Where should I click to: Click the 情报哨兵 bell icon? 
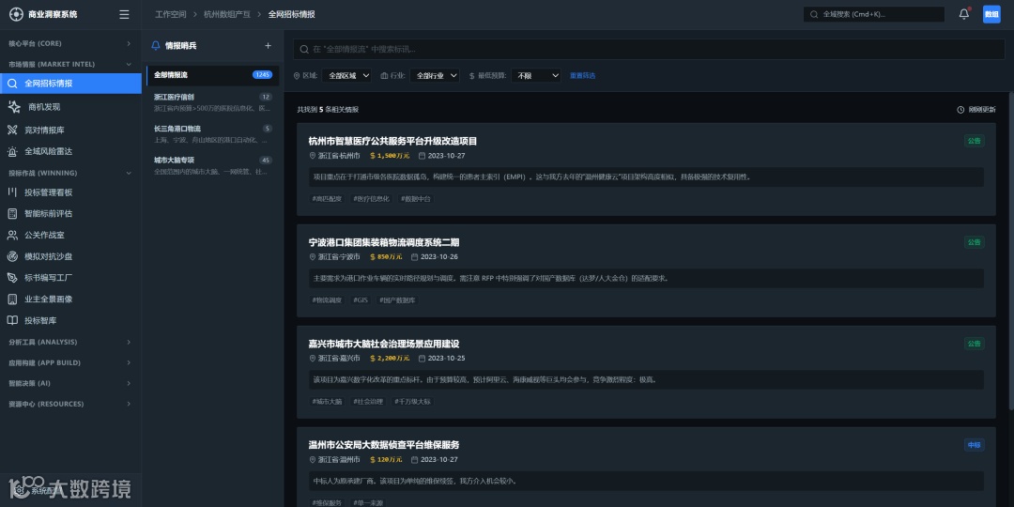(x=155, y=46)
